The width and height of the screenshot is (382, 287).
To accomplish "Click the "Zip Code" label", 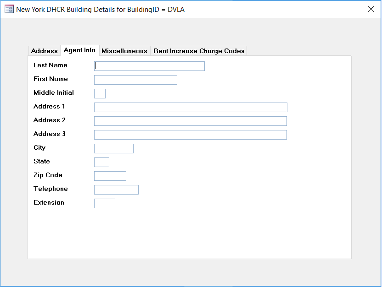I will [x=48, y=175].
